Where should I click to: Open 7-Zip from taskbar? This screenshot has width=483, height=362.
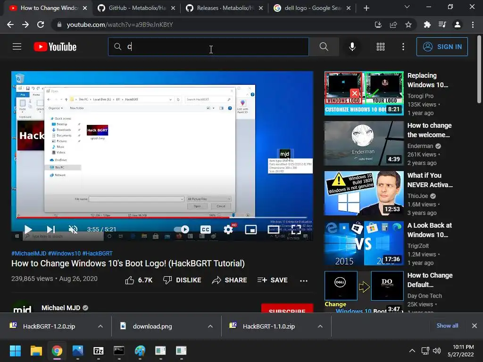pos(98,351)
